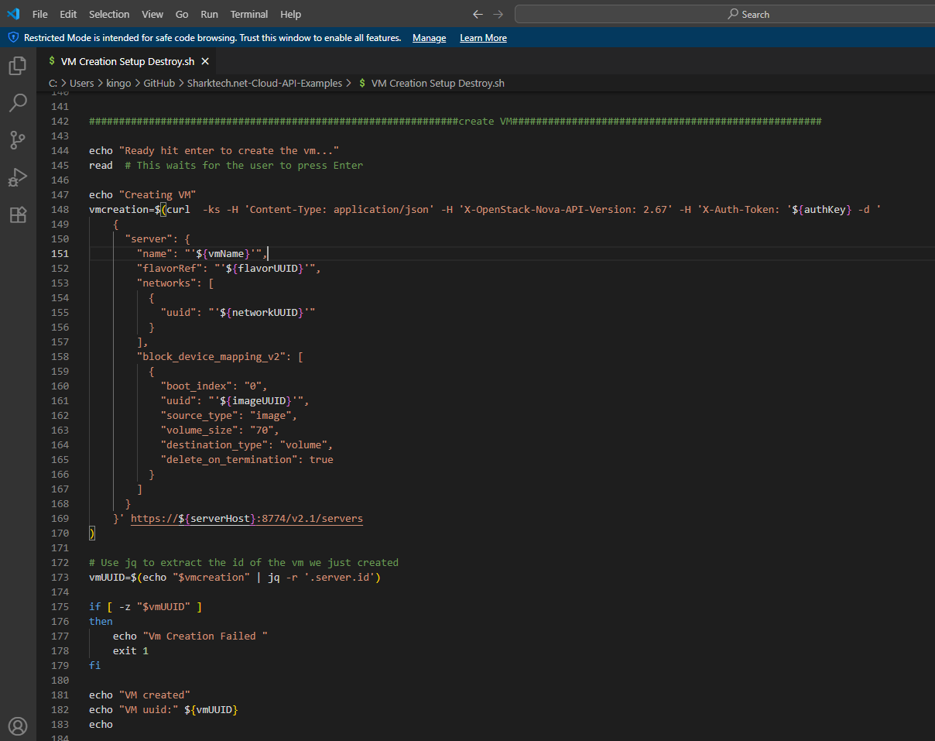Viewport: 935px width, 741px height.
Task: Expand the Sharktech.net-Cloud-API-Examples breadcrumb
Action: (264, 83)
